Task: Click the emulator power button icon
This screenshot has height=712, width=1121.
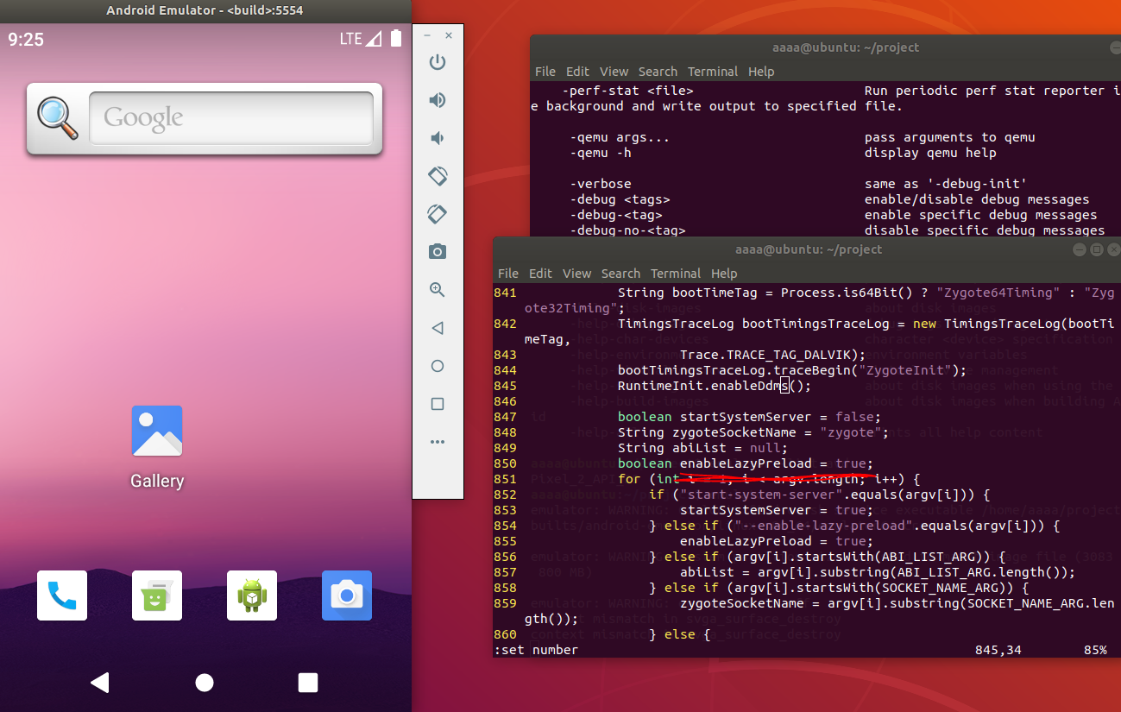Action: (438, 62)
